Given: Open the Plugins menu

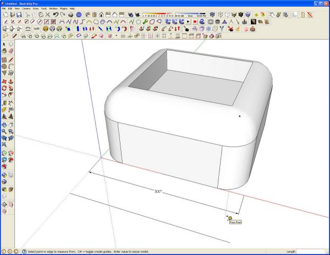Looking at the screenshot, I should [x=64, y=9].
